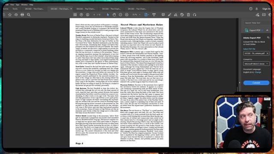Image resolution: width=274 pixels, height=154 pixels.
Task: Go to next page with down arrow
Action: (87, 15)
